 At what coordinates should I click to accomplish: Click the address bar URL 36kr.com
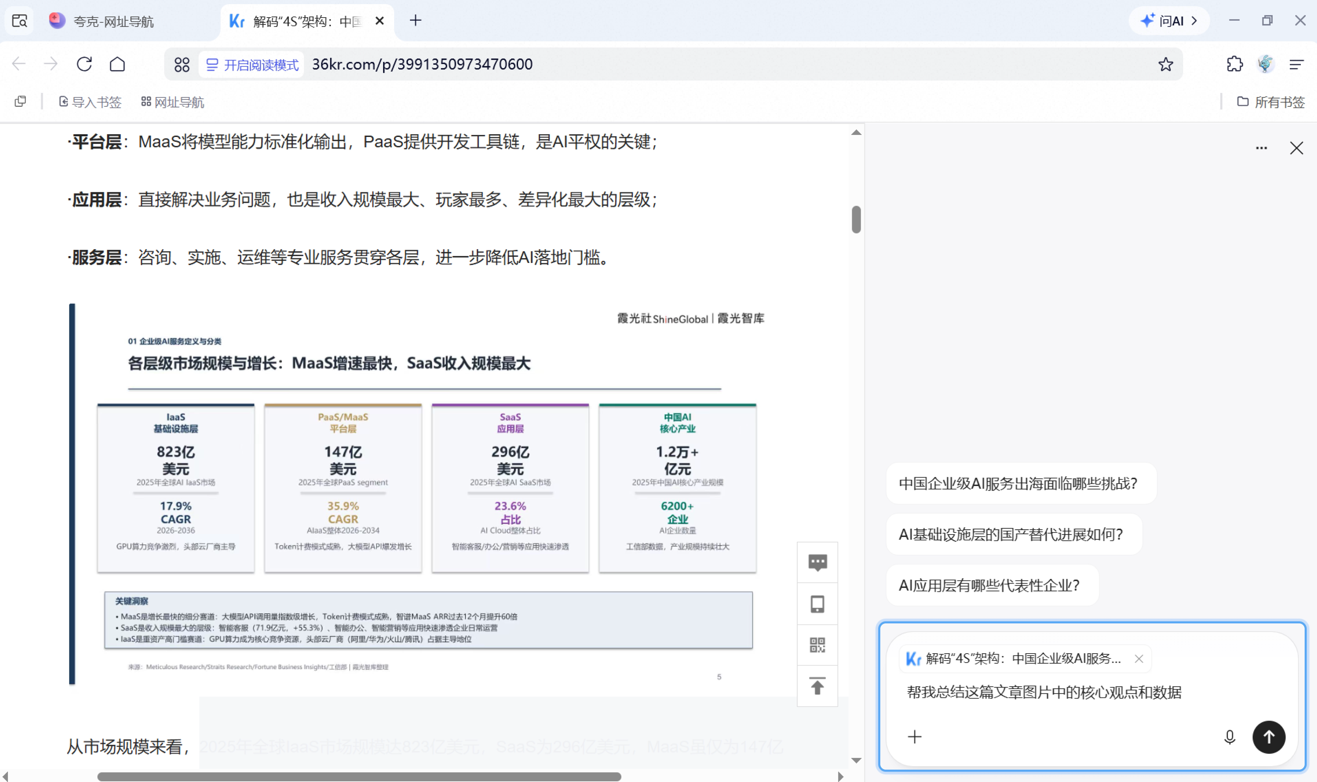[x=422, y=64]
